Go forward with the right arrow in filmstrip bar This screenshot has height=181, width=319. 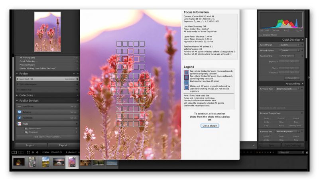pos(37,152)
